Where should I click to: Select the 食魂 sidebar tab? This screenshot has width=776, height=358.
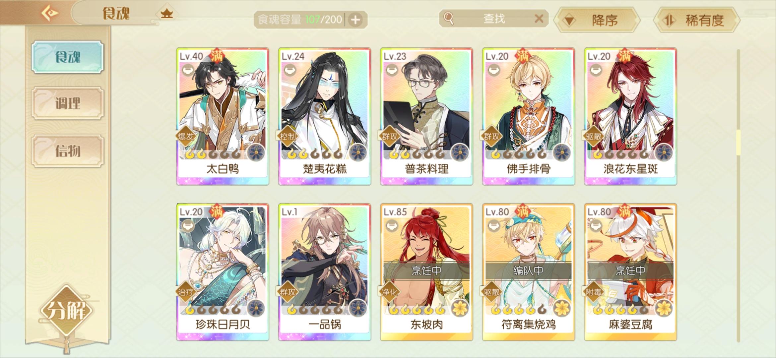pos(68,57)
